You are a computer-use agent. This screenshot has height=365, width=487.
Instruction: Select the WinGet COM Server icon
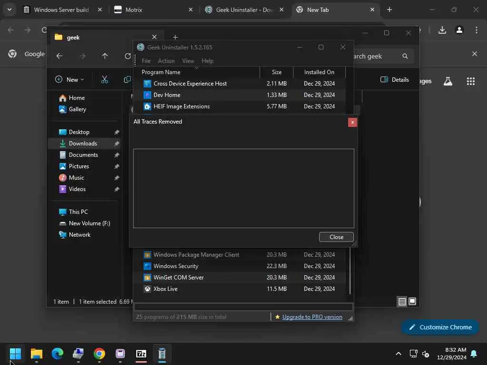click(x=147, y=278)
